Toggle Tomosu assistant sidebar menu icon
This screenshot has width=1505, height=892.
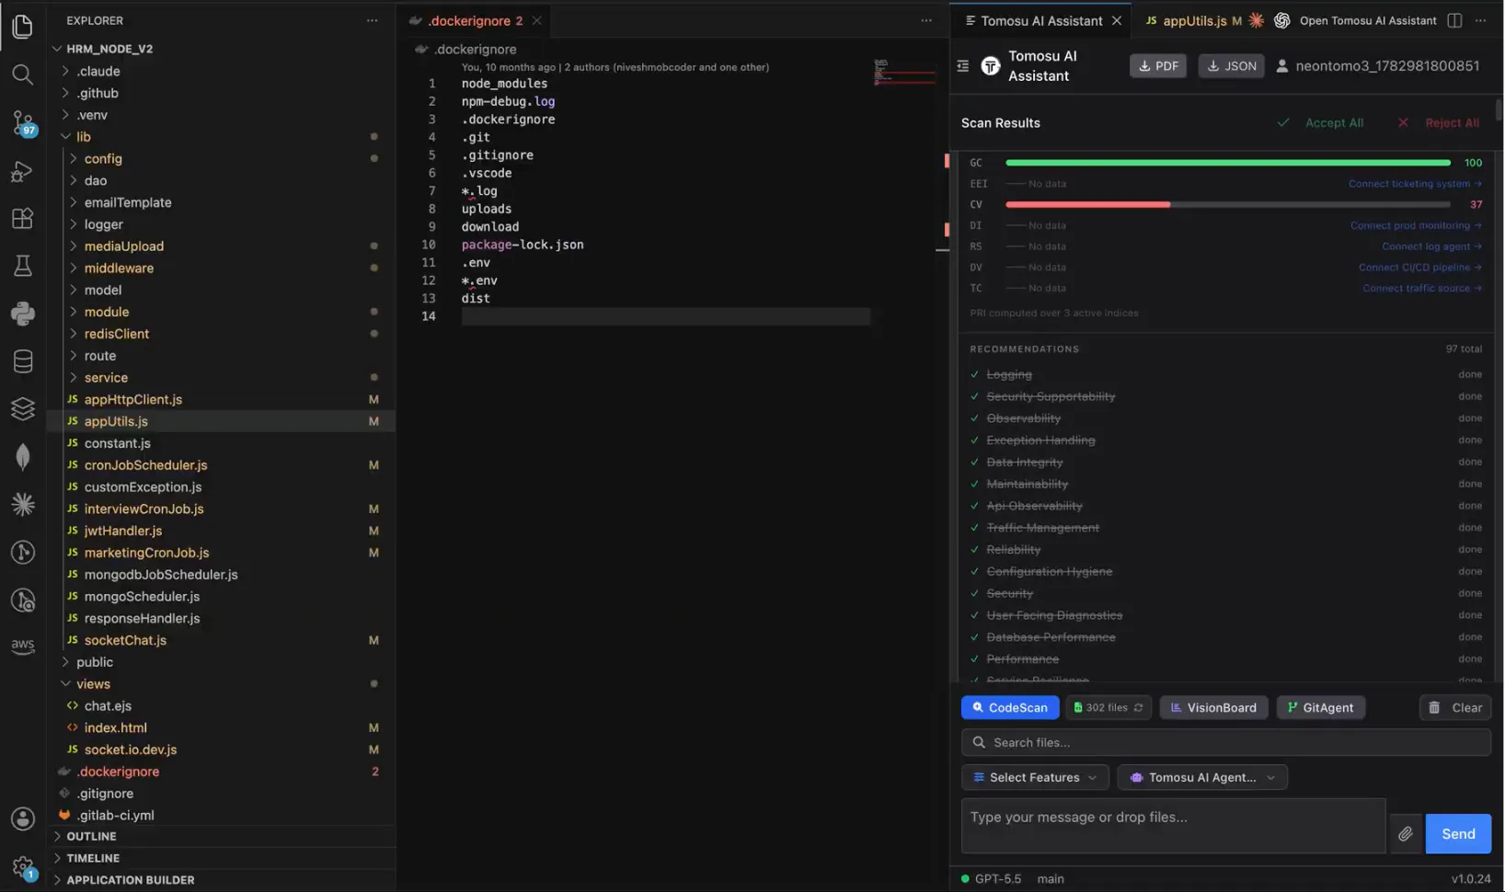coord(963,66)
